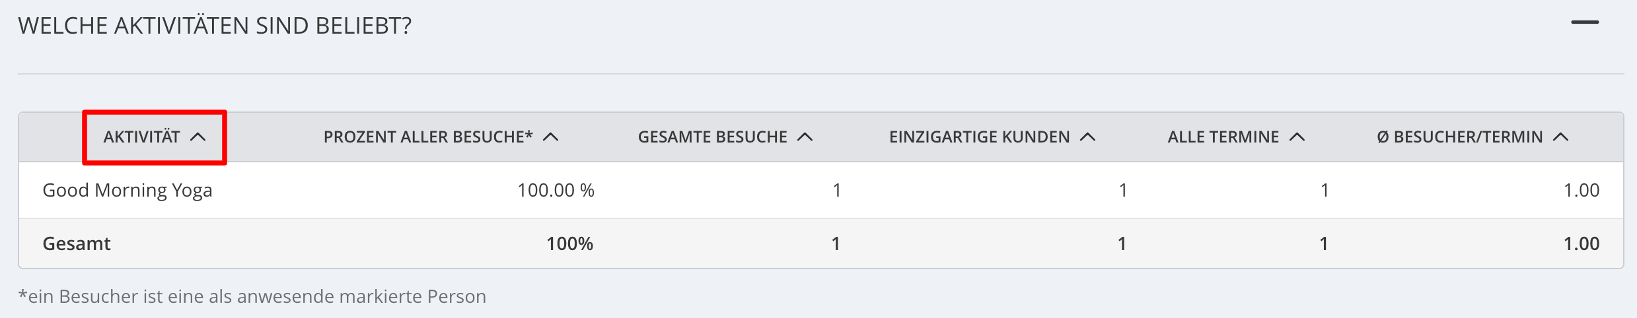This screenshot has height=318, width=1637.
Task: Sort by EINZIGARTIGE KUNDEN header text
Action: click(980, 137)
